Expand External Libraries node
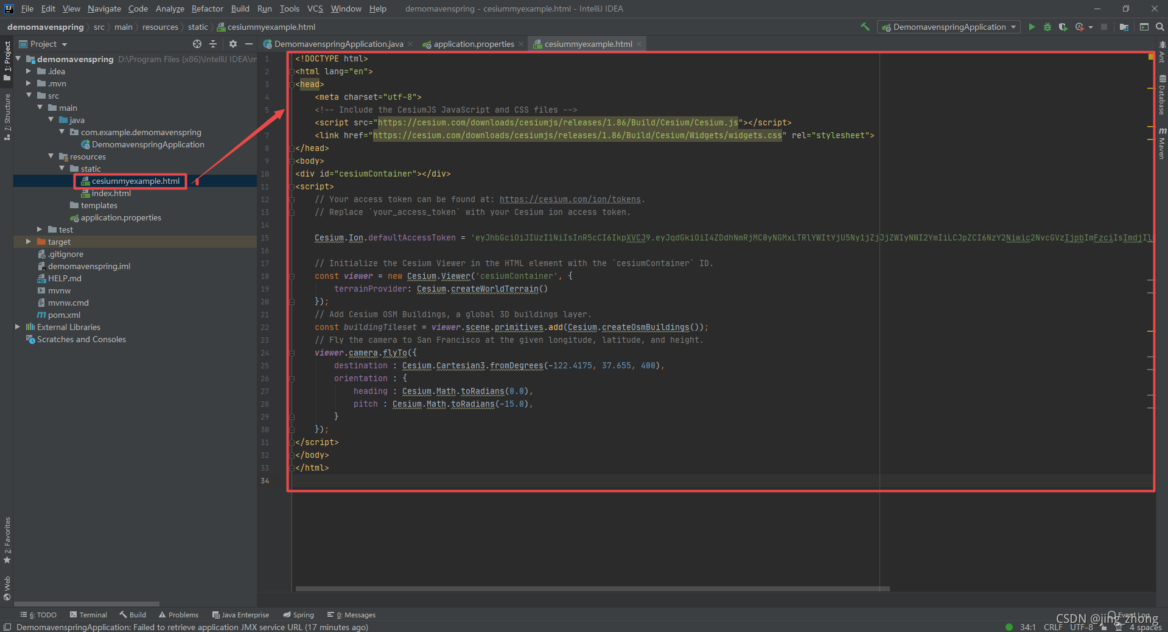 click(x=18, y=327)
